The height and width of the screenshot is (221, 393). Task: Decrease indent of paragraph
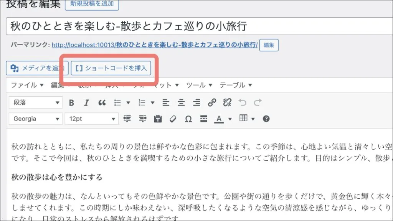tap(127, 119)
